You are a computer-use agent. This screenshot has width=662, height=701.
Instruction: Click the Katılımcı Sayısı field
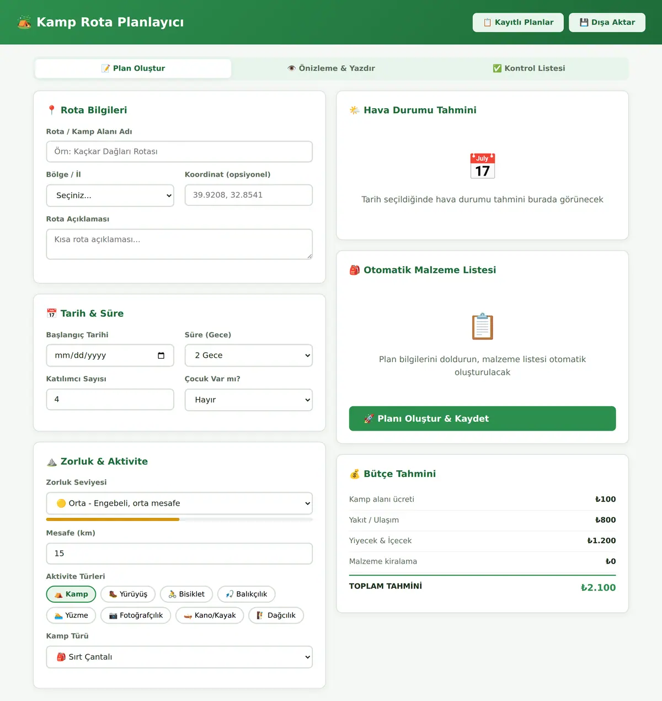tap(110, 399)
